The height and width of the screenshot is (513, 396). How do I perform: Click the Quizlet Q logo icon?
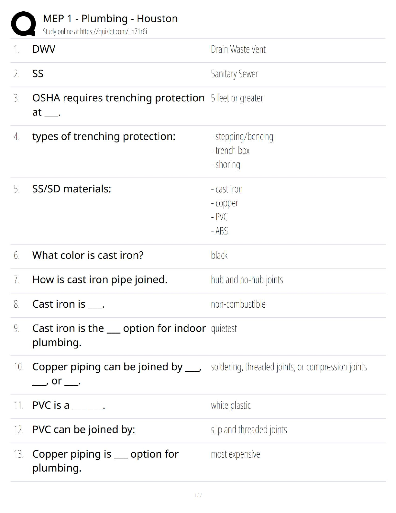23,24
